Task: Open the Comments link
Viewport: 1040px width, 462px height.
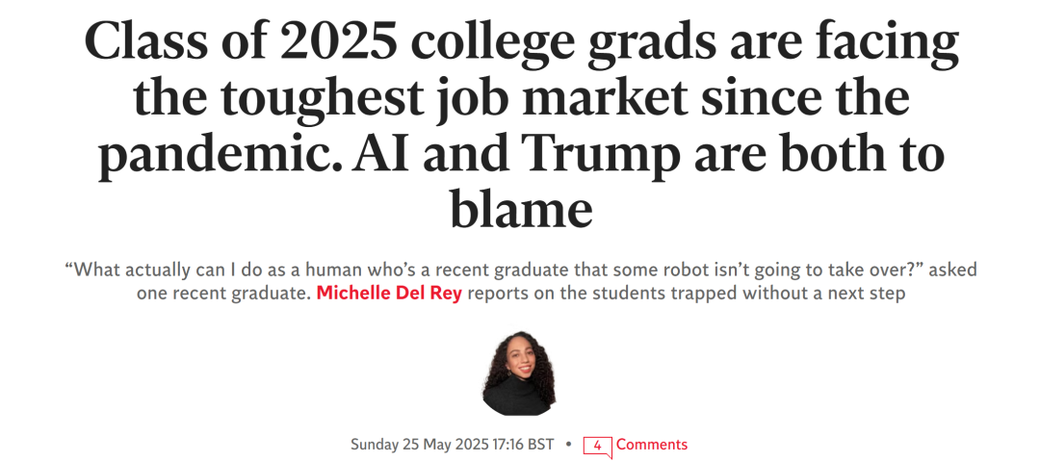Action: pyautogui.click(x=652, y=444)
